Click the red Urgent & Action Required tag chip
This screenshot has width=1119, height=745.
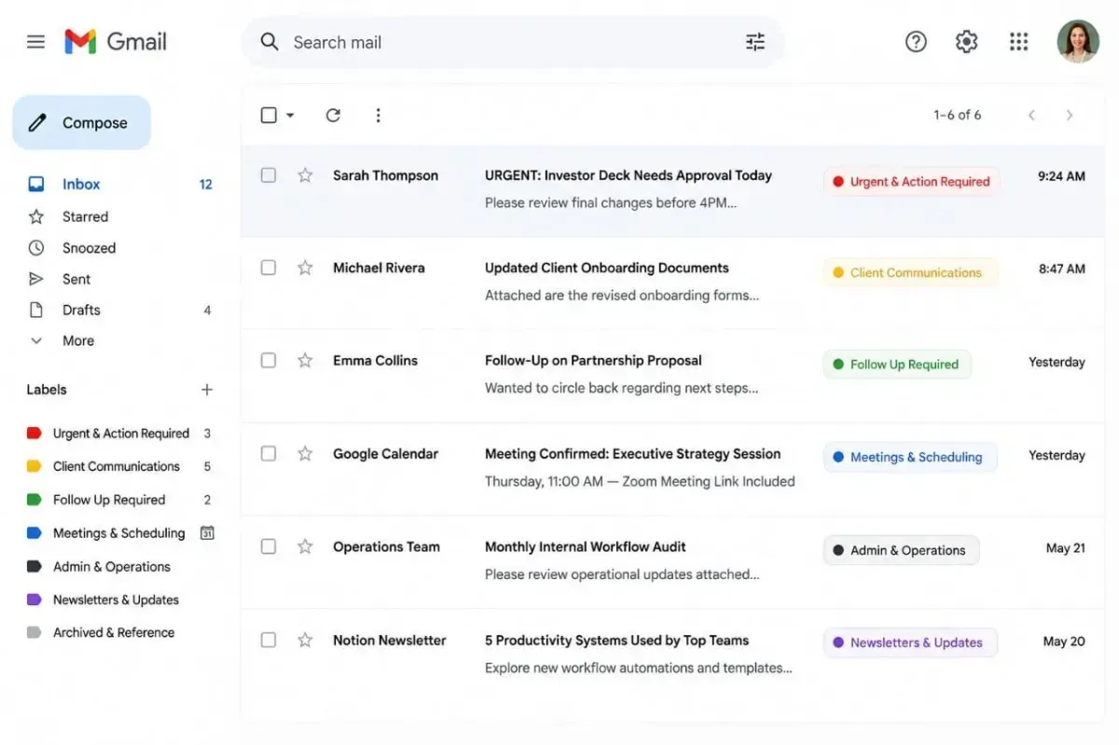911,182
